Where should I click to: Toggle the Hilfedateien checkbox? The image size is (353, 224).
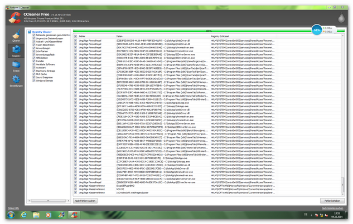click(x=34, y=58)
